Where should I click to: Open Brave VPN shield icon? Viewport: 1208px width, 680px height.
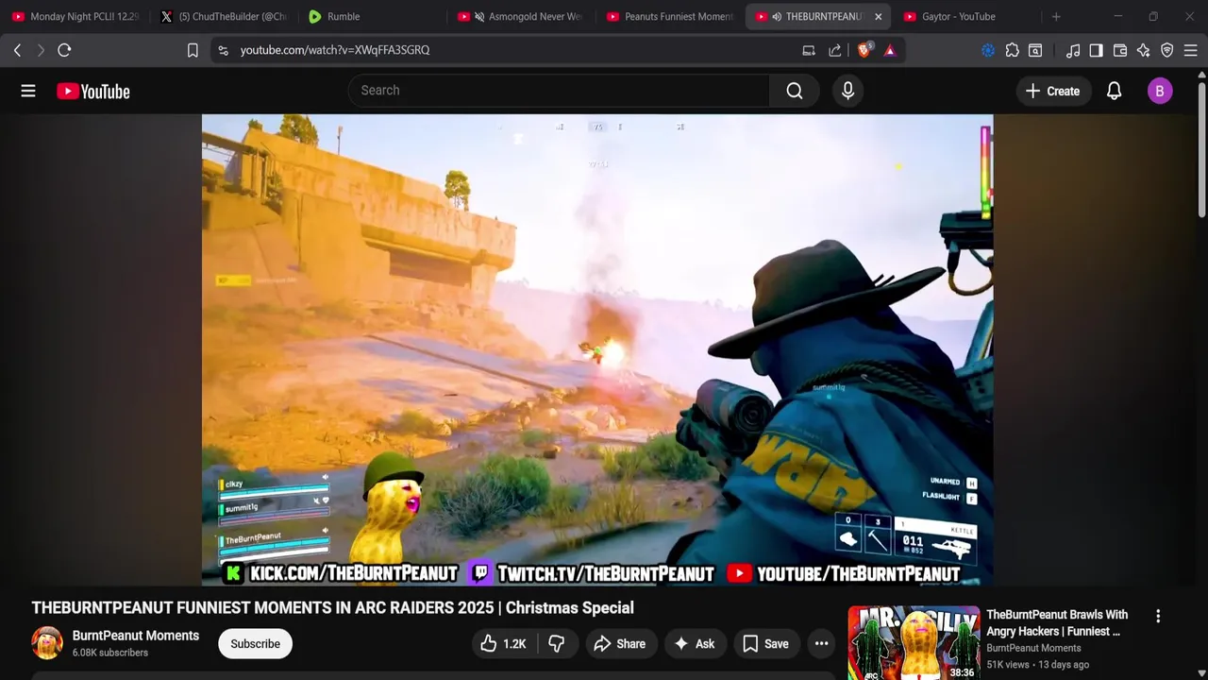click(x=1167, y=50)
